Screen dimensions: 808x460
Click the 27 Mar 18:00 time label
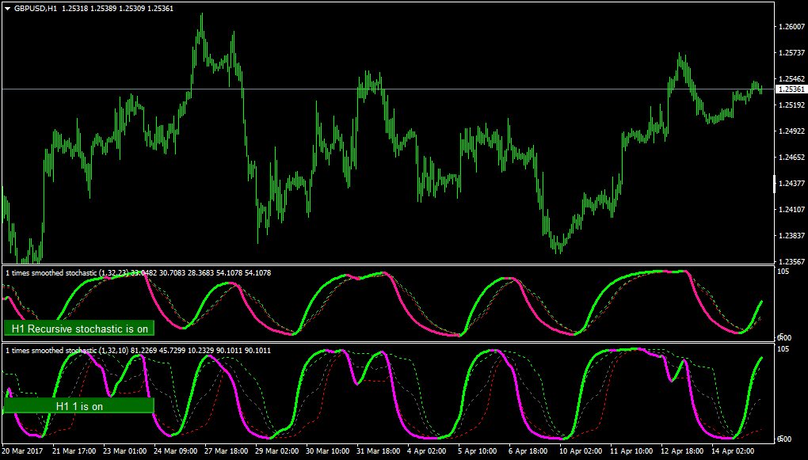(225, 450)
